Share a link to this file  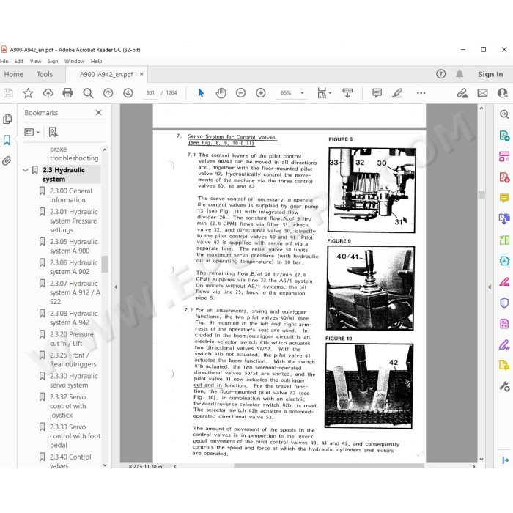coord(462,93)
